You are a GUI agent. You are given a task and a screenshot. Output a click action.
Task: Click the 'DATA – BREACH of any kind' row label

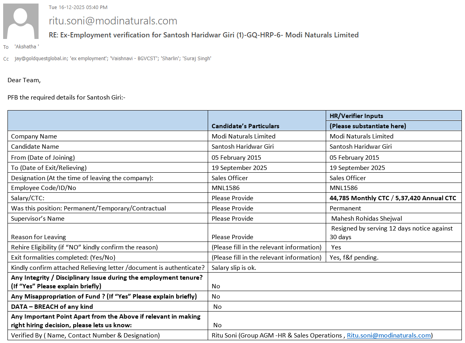pyautogui.click(x=52, y=306)
